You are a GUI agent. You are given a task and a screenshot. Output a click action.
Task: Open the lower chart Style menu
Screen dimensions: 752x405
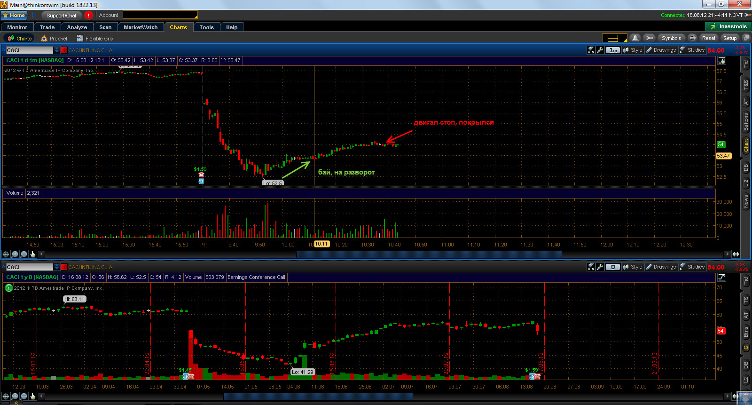pyautogui.click(x=633, y=267)
